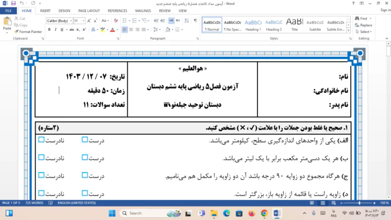Check نادرست box for statement د
The image size is (391, 220).
(41, 193)
